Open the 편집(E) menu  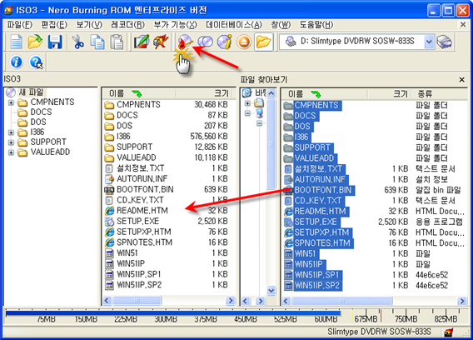click(54, 25)
